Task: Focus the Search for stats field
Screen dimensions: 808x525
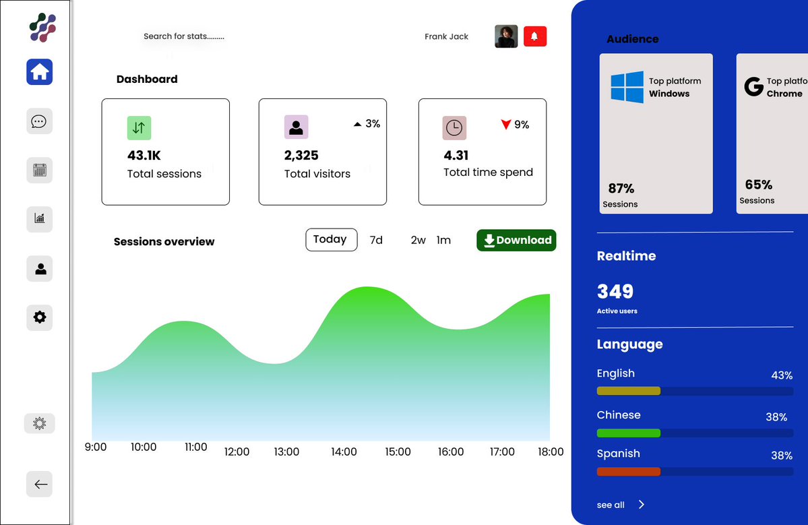Action: click(184, 36)
